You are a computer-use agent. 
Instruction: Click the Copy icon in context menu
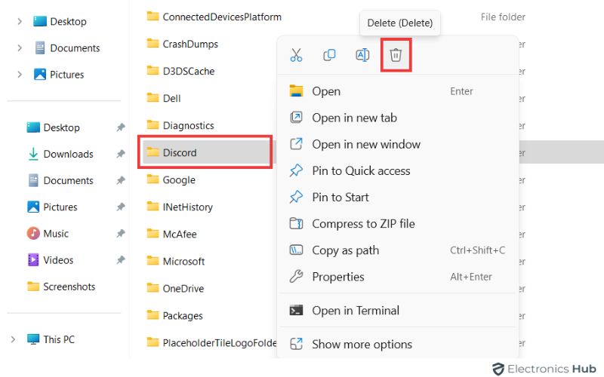click(329, 55)
